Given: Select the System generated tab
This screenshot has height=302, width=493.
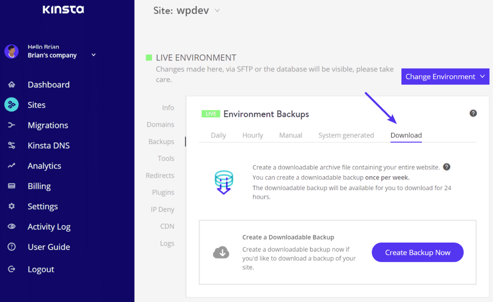Looking at the screenshot, I should pyautogui.click(x=346, y=135).
